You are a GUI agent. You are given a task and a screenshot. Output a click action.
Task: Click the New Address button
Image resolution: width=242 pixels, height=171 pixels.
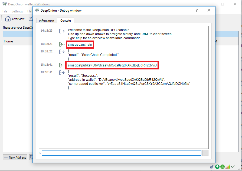pos(15,157)
